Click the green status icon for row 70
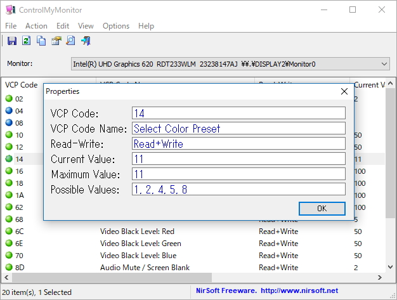Image resolution: width=397 pixels, height=300 pixels. point(9,255)
